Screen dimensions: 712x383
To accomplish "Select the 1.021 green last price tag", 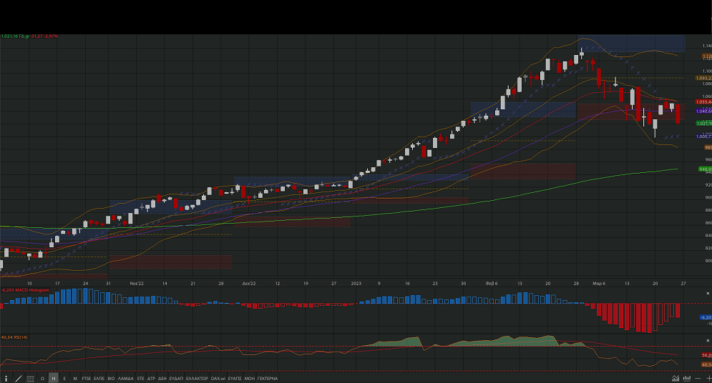I will coord(704,124).
